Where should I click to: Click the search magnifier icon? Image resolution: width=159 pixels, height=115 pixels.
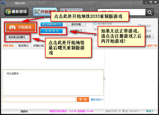pos(150,13)
